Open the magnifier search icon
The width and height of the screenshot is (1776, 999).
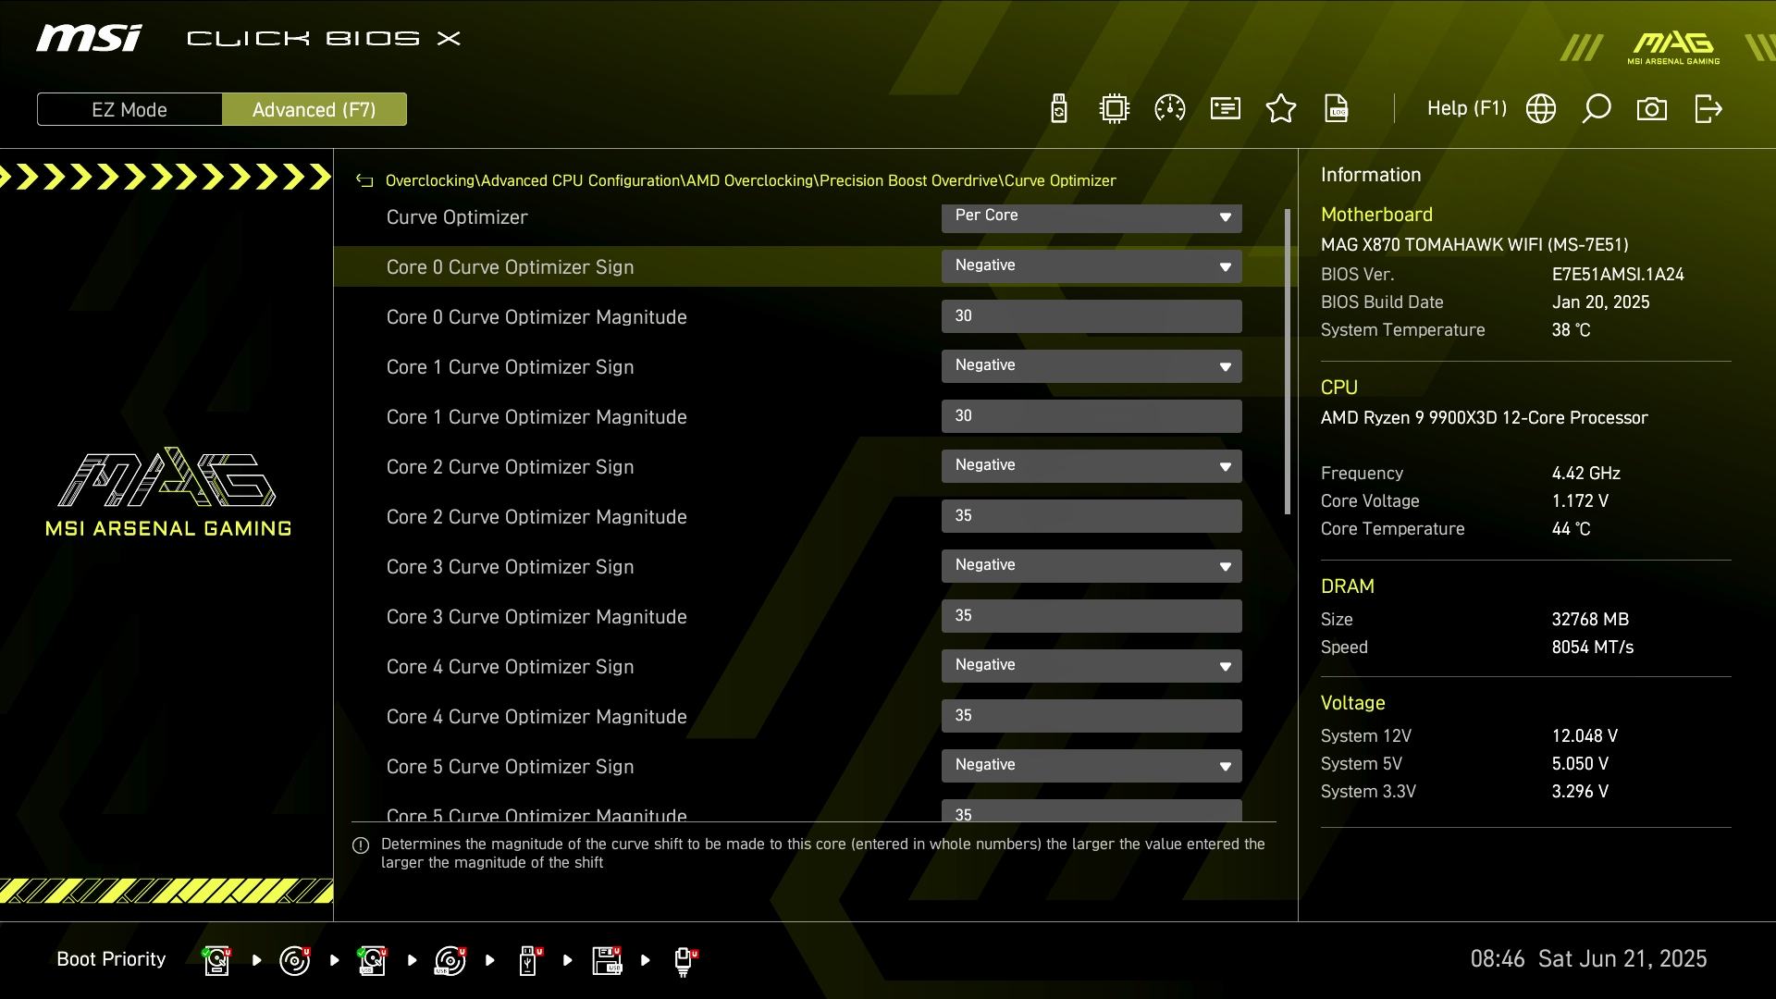(1597, 109)
